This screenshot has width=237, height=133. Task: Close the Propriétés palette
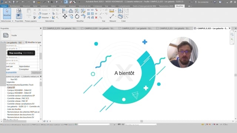41,28
